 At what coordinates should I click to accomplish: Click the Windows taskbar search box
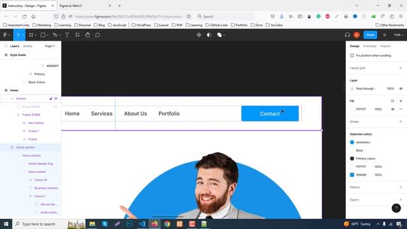[x=50, y=224]
